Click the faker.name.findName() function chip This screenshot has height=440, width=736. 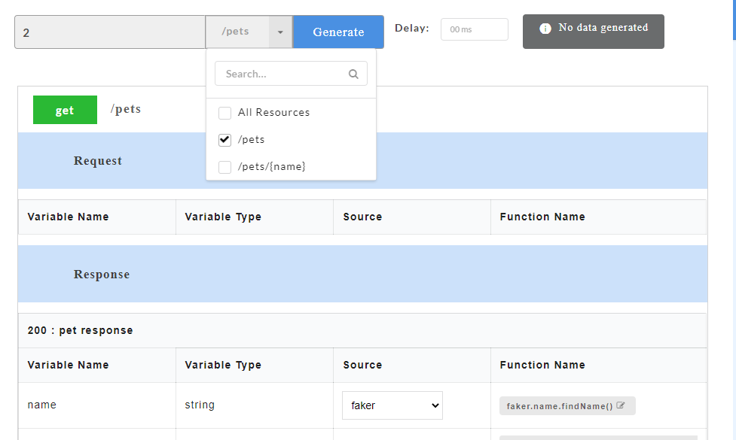coord(561,405)
